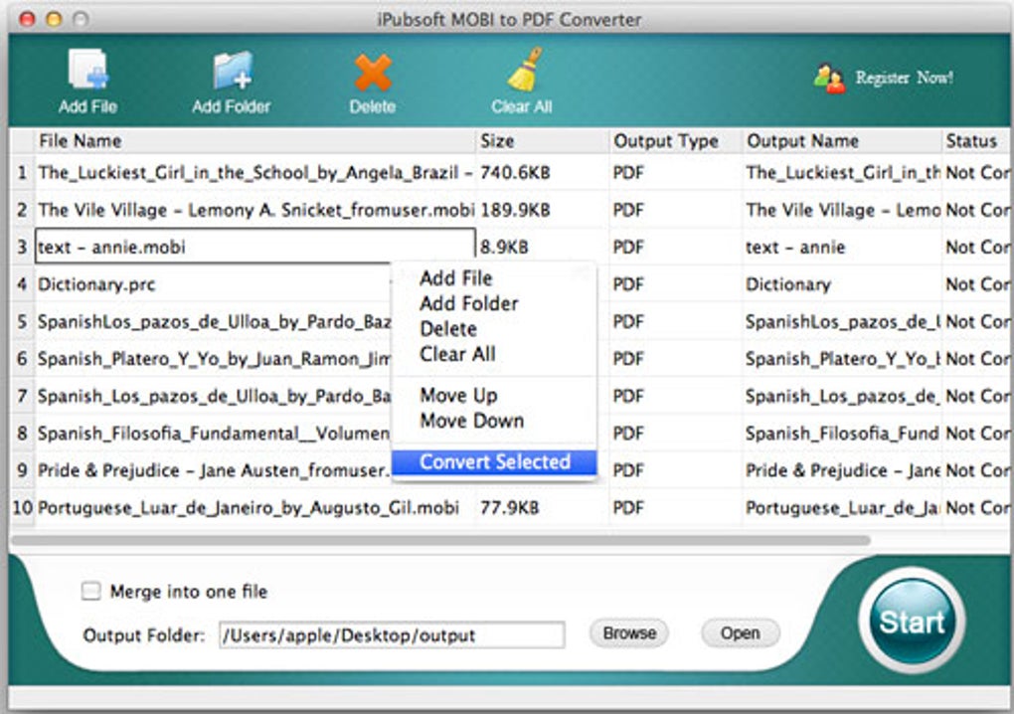The width and height of the screenshot is (1014, 714).
Task: Click the Output Type column header
Action: [675, 141]
